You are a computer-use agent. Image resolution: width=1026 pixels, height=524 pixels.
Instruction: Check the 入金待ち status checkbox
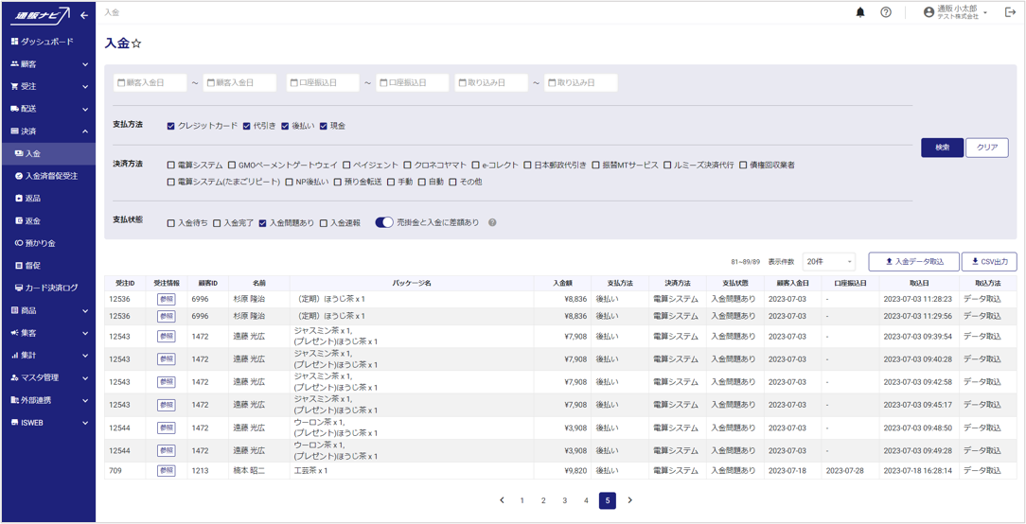point(171,223)
